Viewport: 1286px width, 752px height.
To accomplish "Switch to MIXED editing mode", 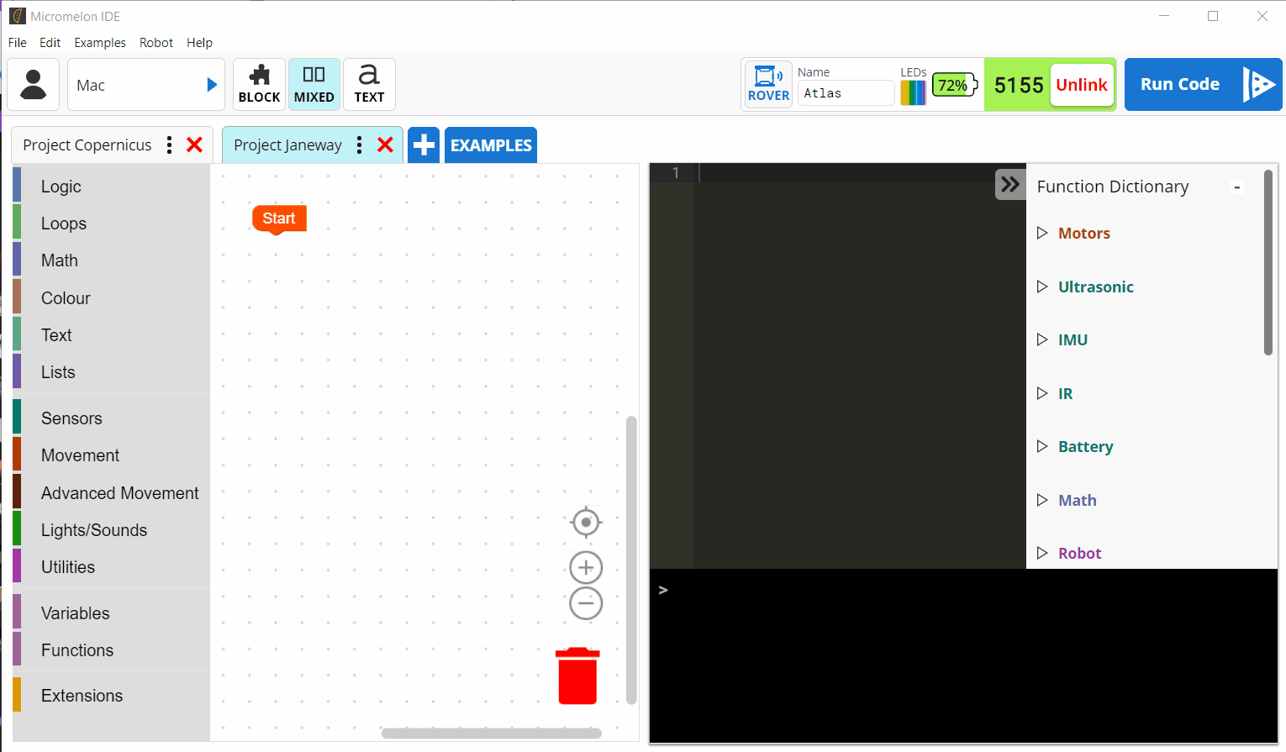I will [314, 85].
